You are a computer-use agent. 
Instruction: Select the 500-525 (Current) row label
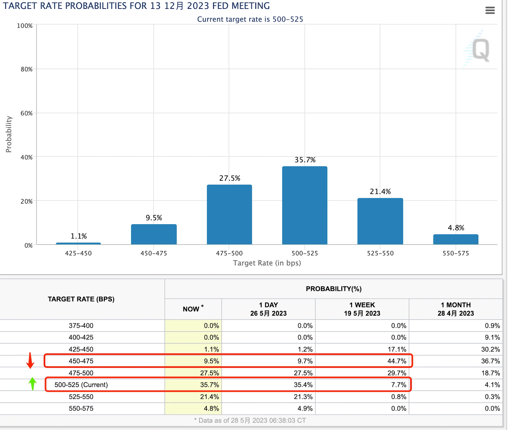click(x=81, y=385)
